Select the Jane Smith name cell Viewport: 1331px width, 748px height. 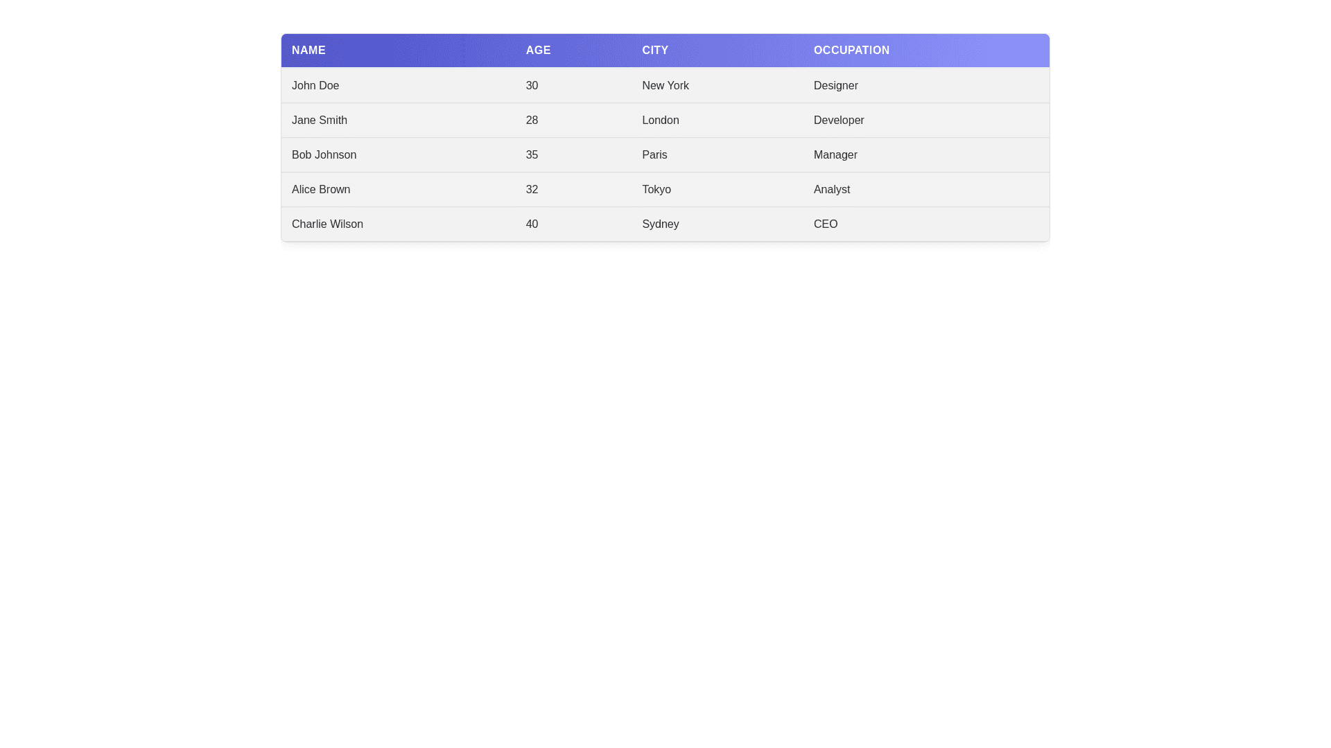[x=319, y=121]
